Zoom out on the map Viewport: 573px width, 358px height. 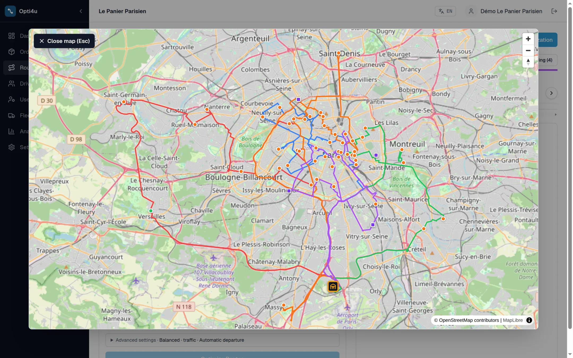point(528,50)
